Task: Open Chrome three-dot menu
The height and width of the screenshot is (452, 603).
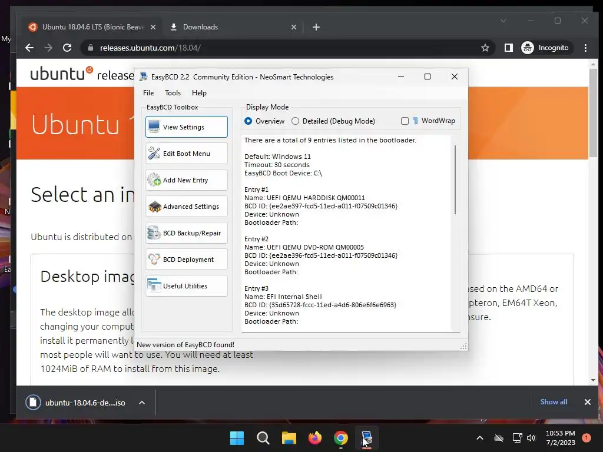Action: (x=585, y=48)
